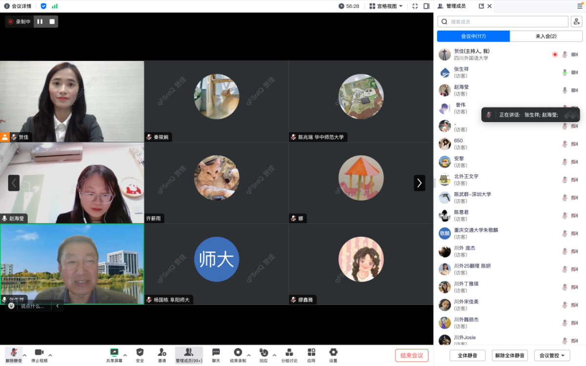Toggle 解除静音 microphone button
Viewport: 586px width, 366px height.
14,353
